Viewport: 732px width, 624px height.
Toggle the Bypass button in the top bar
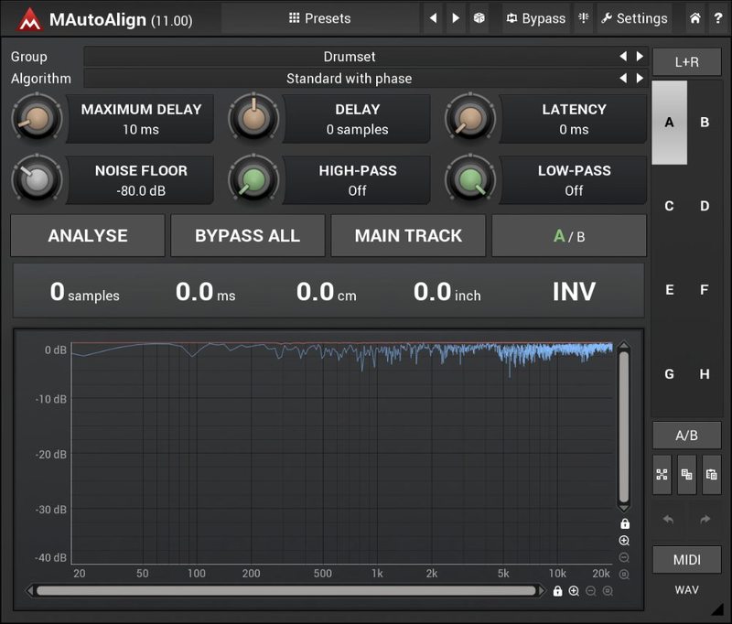(x=535, y=18)
